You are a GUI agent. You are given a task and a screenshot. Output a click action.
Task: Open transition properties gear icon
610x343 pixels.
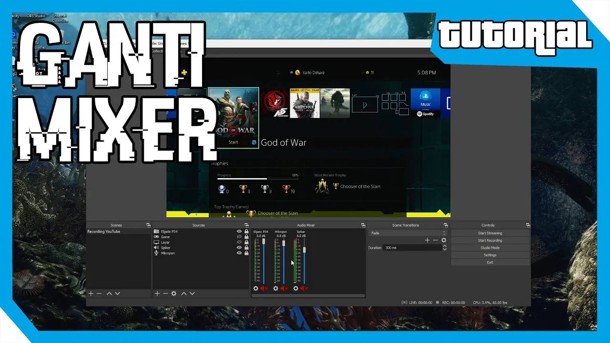point(444,241)
